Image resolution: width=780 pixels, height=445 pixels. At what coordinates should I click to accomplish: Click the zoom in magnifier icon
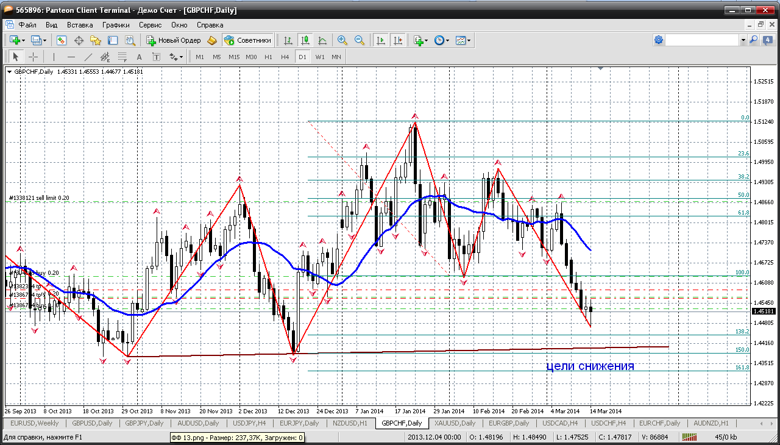click(342, 40)
